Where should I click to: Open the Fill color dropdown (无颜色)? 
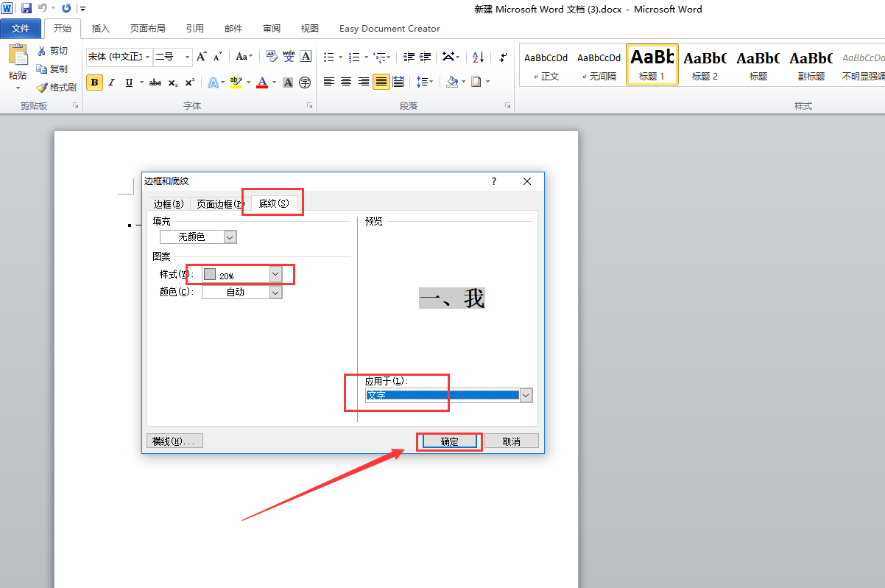[230, 237]
